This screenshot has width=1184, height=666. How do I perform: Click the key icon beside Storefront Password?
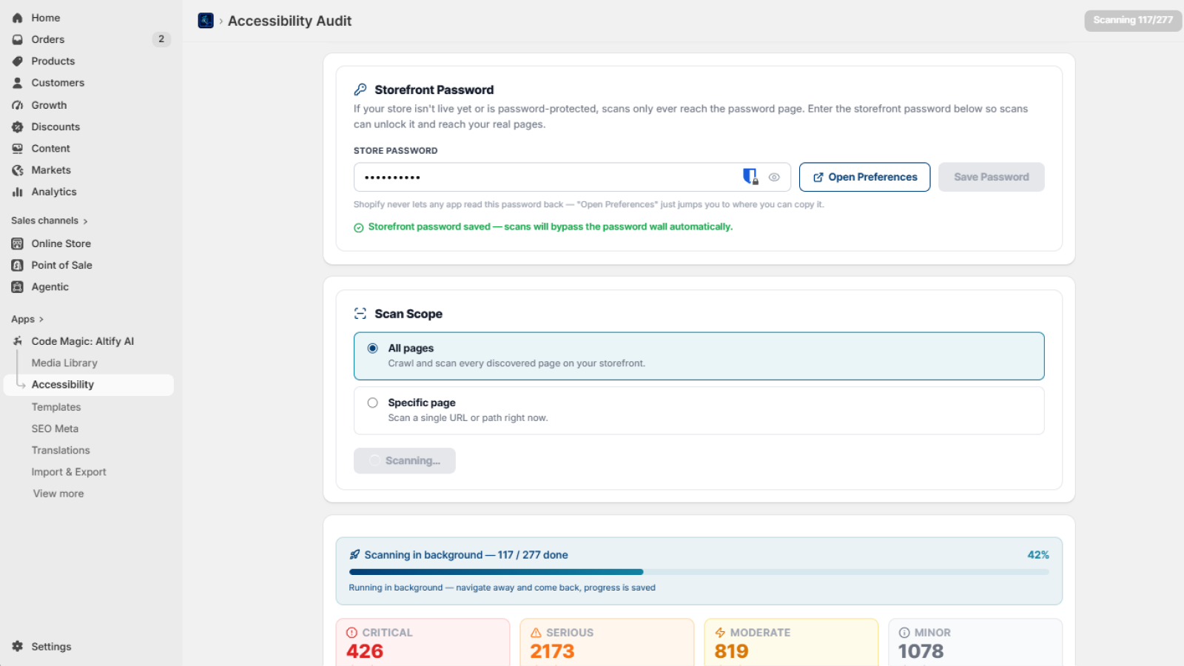[x=360, y=90]
